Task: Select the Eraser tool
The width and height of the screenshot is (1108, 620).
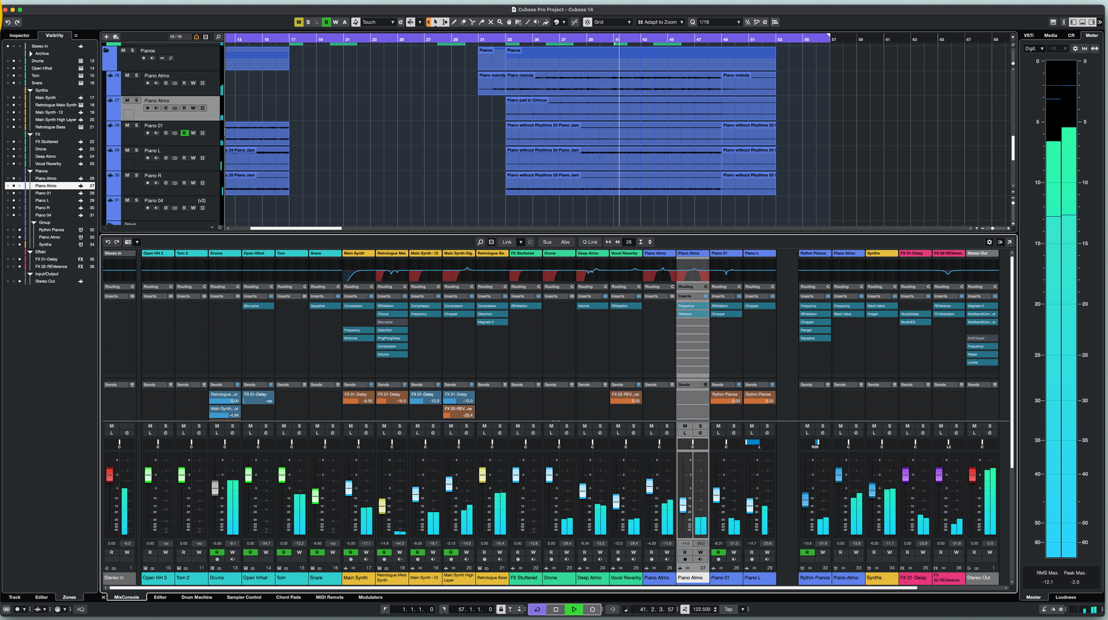Action: [x=463, y=22]
